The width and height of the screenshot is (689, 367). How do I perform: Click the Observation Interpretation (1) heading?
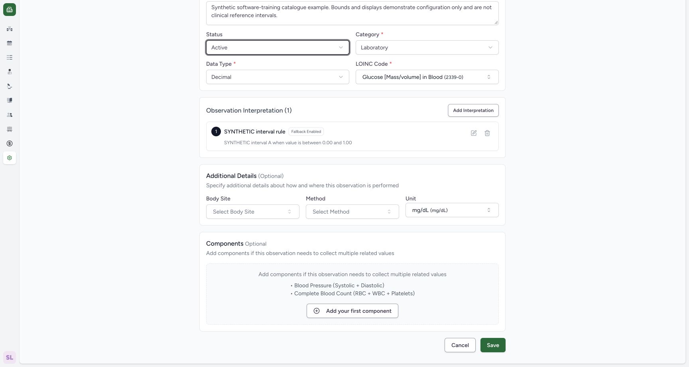tap(249, 110)
